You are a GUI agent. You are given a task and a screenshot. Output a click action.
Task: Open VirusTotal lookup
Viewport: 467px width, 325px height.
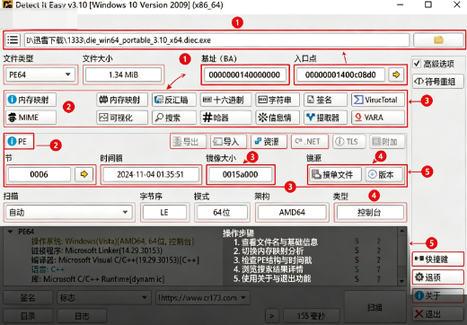pyautogui.click(x=378, y=100)
